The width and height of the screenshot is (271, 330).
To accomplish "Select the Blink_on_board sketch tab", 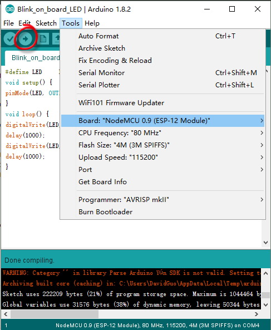I will 33,58.
